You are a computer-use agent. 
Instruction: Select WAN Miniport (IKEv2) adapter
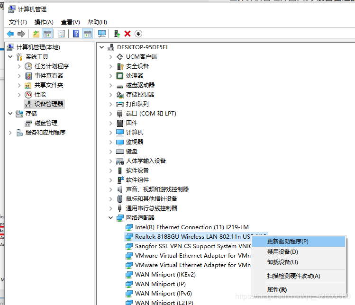(x=165, y=275)
